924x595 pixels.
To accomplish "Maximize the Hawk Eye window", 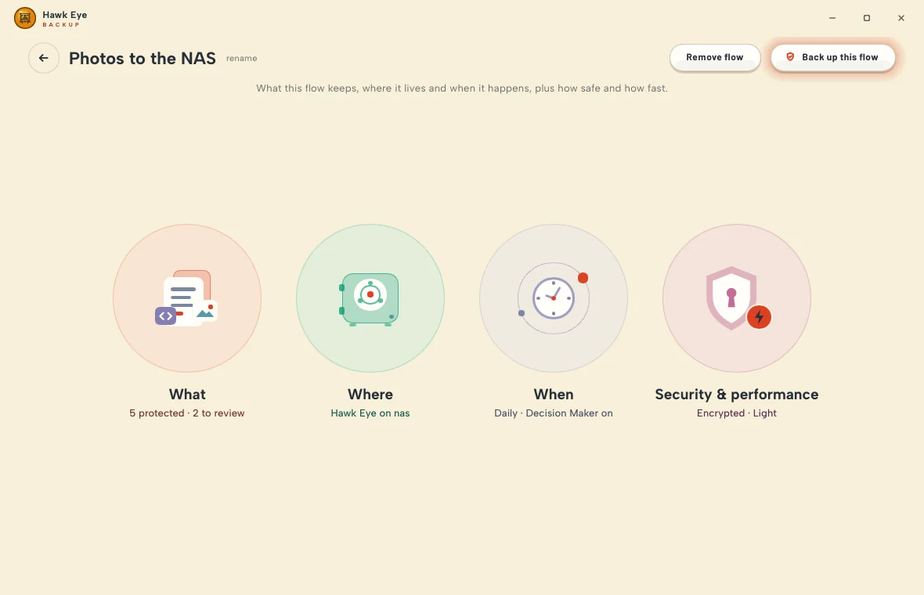I will 866,18.
